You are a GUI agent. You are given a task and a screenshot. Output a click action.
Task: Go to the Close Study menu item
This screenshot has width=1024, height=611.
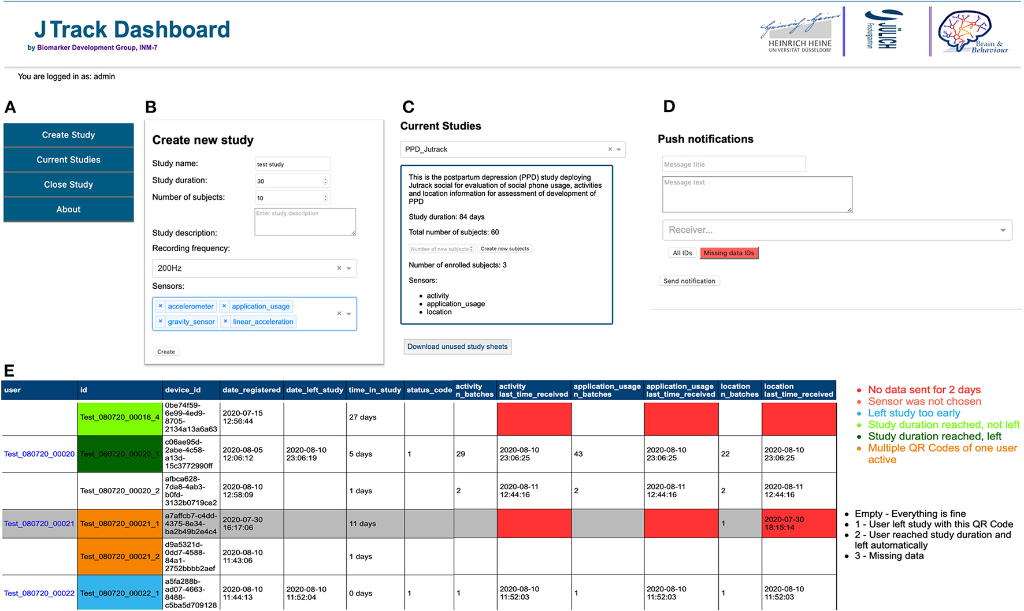[68, 184]
